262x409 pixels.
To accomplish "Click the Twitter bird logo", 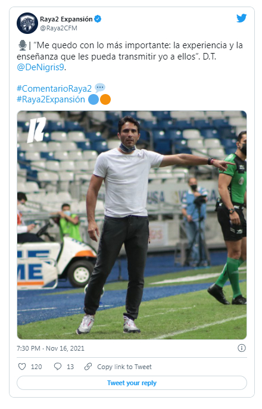I will coord(241,18).
